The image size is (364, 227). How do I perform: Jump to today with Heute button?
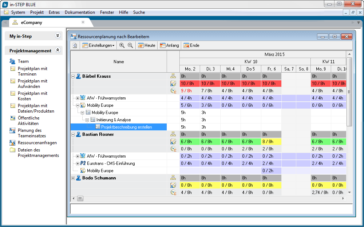coord(146,45)
